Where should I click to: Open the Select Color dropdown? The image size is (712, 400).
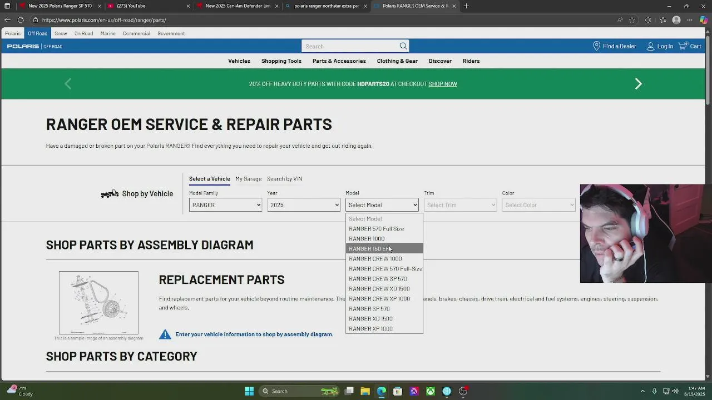[x=538, y=205]
